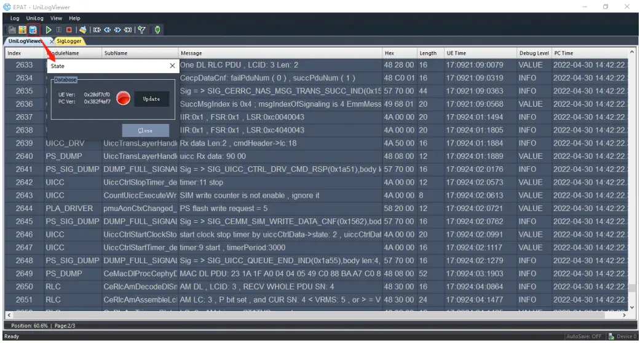Select SIG_UICC_QUEUE_END_IND message row
Image resolution: width=640 pixels, height=343 pixels.
(280, 260)
